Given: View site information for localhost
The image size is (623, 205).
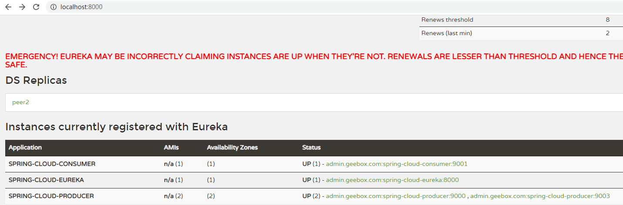Looking at the screenshot, I should coord(54,7).
